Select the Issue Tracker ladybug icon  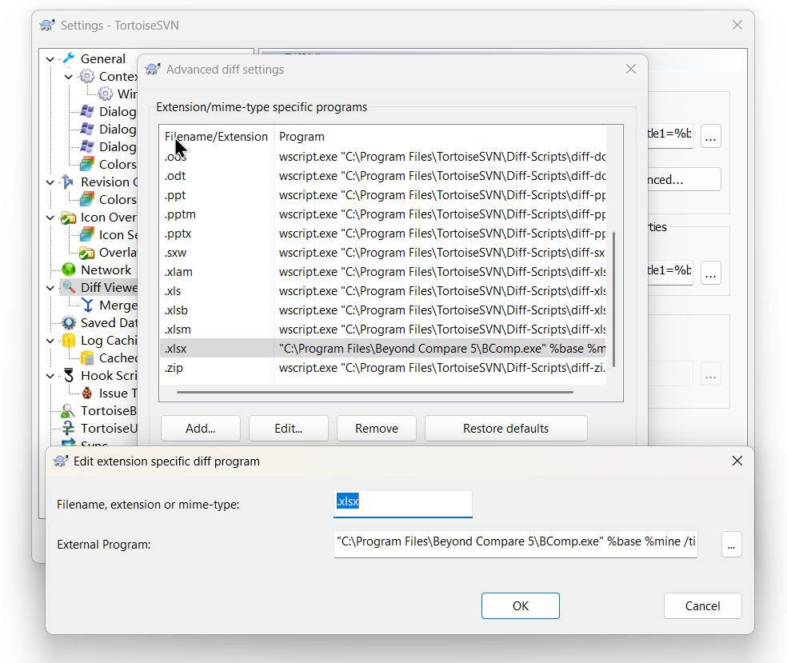click(x=87, y=393)
